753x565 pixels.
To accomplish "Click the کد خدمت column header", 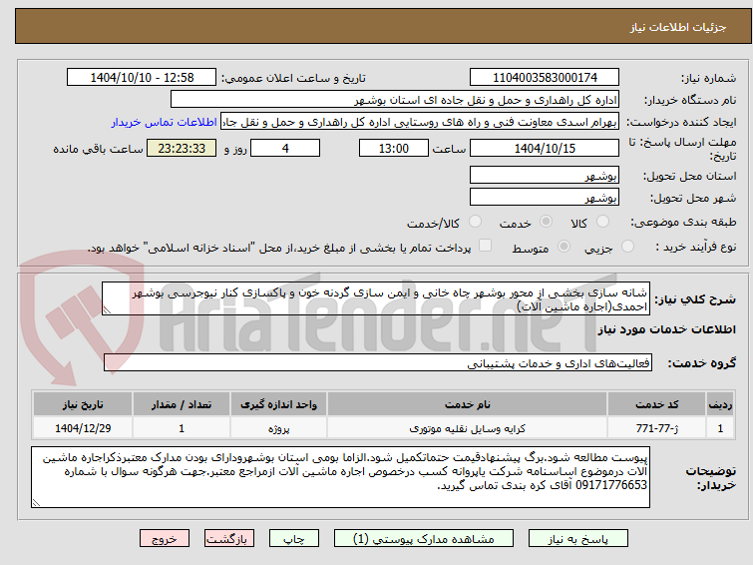I will coord(656,404).
